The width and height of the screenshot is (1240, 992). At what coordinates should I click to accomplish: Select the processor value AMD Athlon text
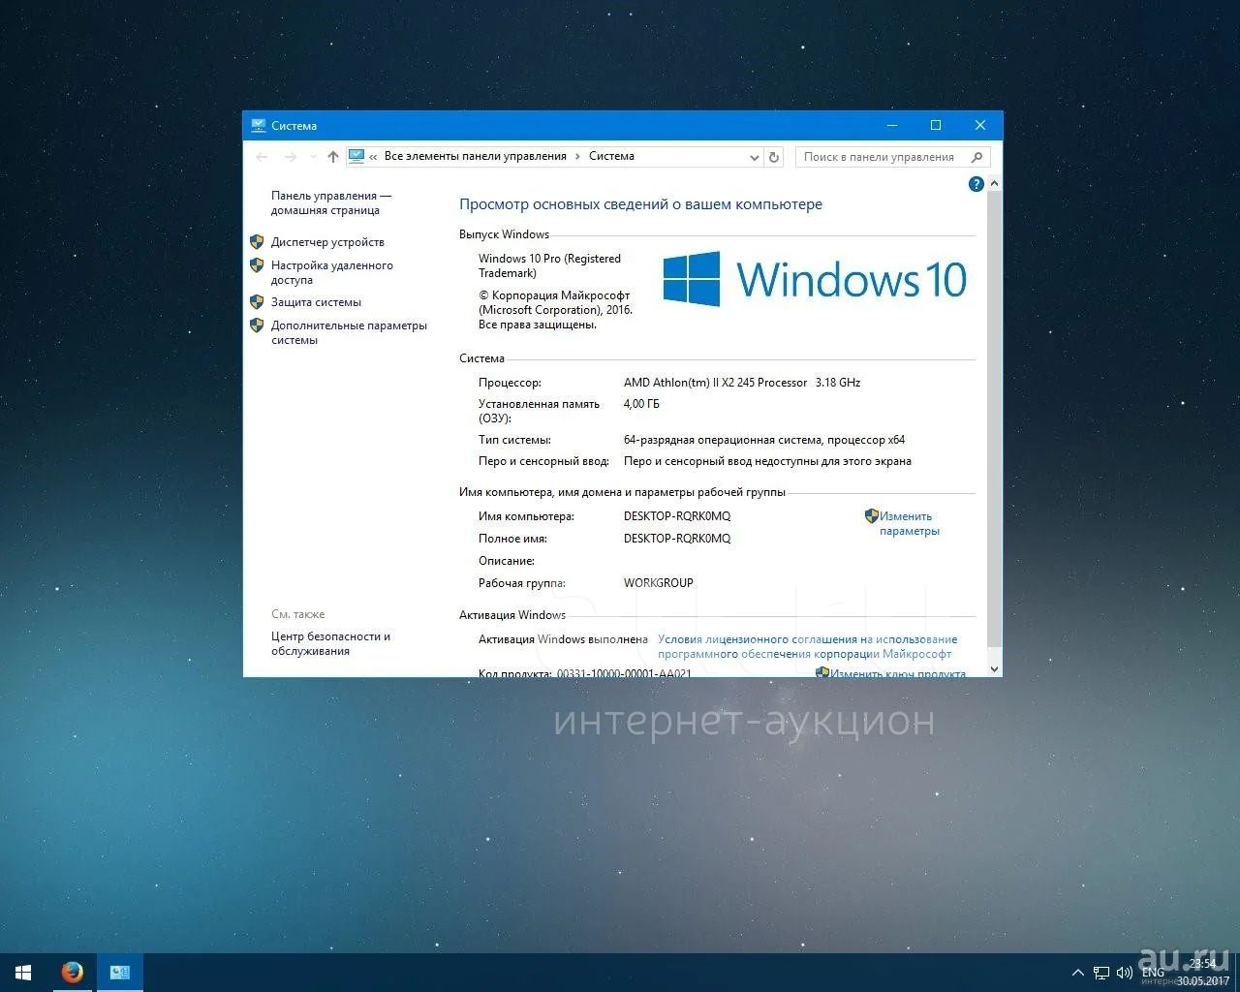click(742, 383)
